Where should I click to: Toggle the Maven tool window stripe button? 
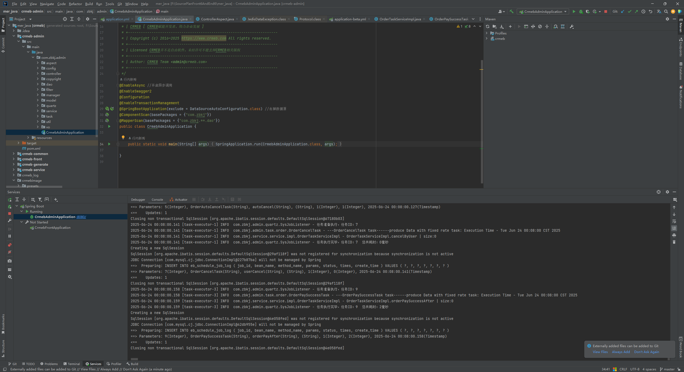(x=681, y=25)
